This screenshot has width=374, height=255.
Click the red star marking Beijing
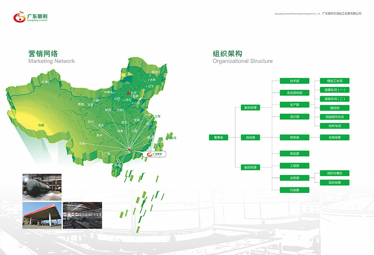pyautogui.click(x=128, y=93)
